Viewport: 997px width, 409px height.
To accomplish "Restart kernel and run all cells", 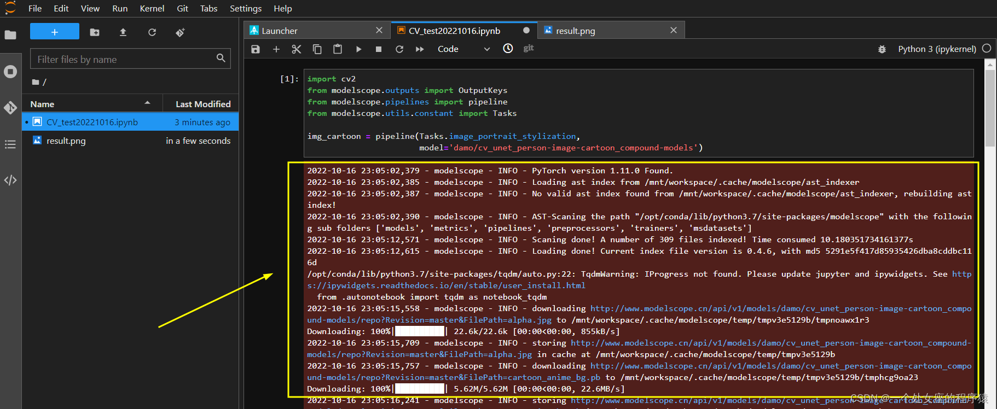I will [x=420, y=49].
